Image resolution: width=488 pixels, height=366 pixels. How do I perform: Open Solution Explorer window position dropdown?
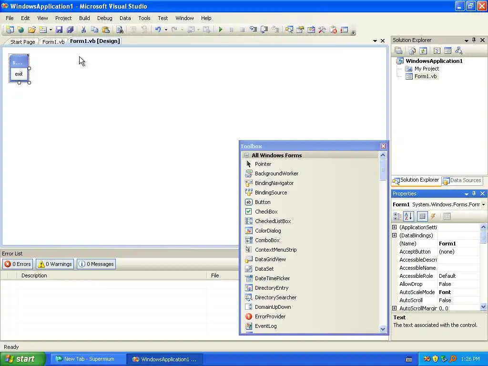[466, 40]
